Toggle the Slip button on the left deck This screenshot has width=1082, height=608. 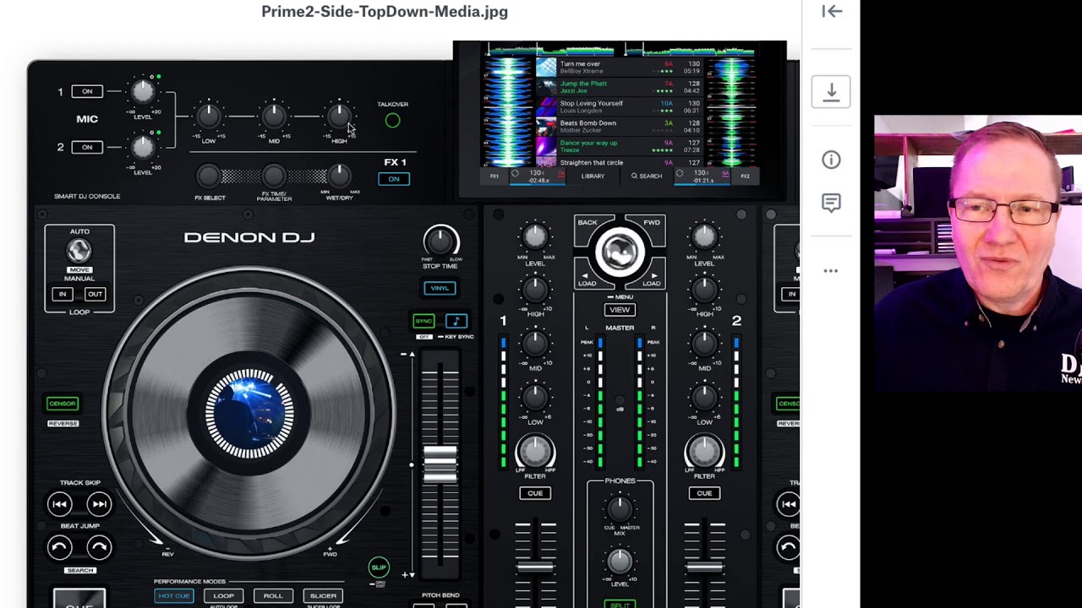pyautogui.click(x=379, y=567)
